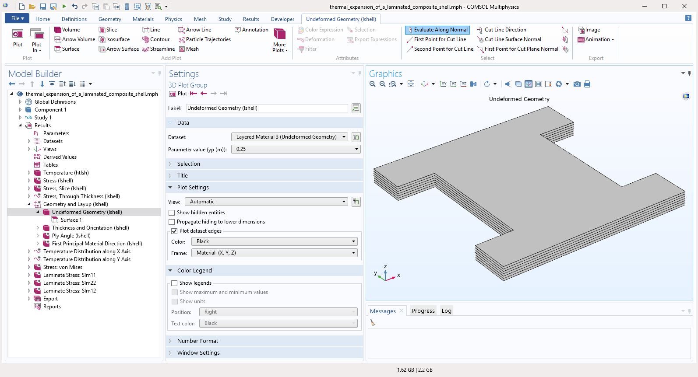This screenshot has height=377, width=698.
Task: Add a Streamline plot
Action: point(159,49)
